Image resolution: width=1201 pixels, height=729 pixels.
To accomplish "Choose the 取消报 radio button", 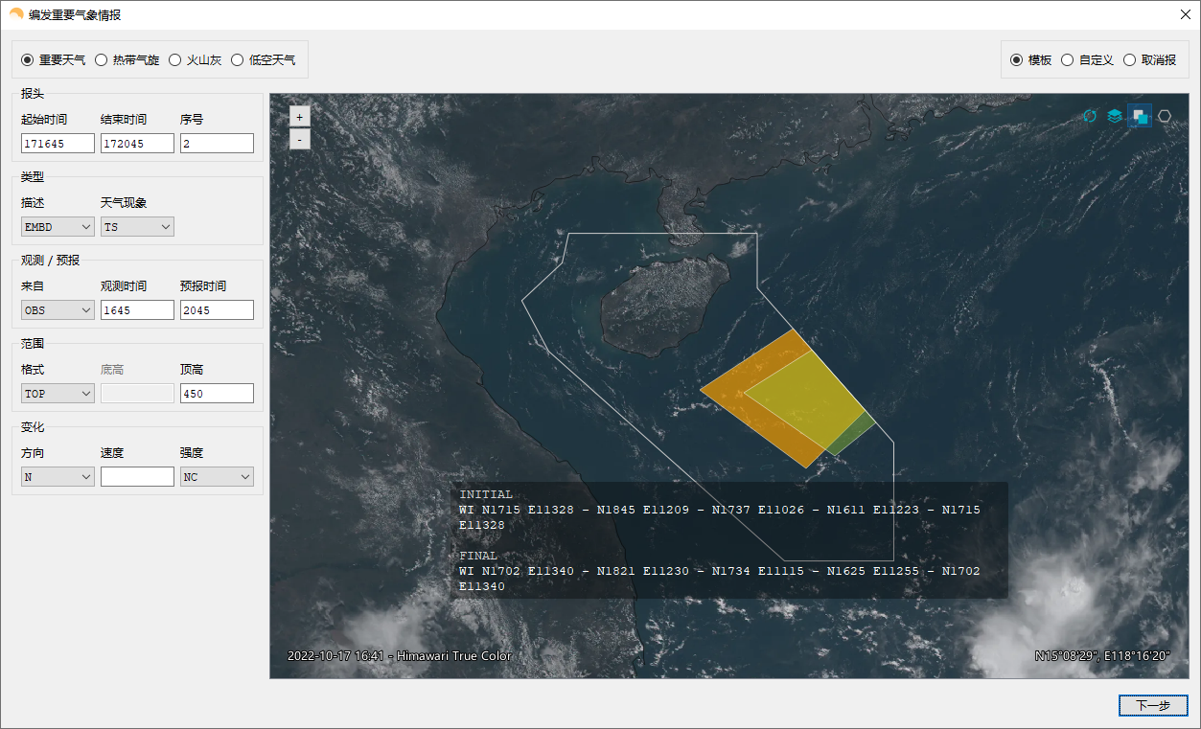I will click(1149, 59).
